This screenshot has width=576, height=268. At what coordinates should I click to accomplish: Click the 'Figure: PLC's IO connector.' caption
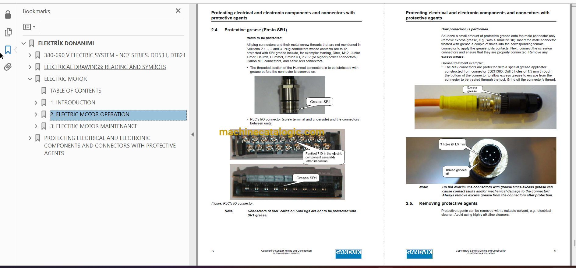[x=232, y=203]
